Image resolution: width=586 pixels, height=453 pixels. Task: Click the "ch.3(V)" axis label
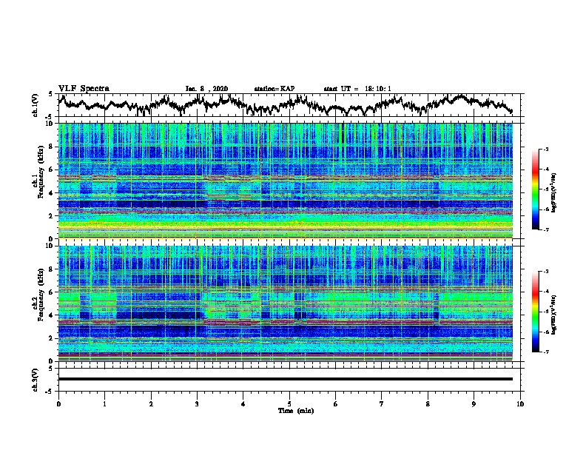[x=36, y=380]
